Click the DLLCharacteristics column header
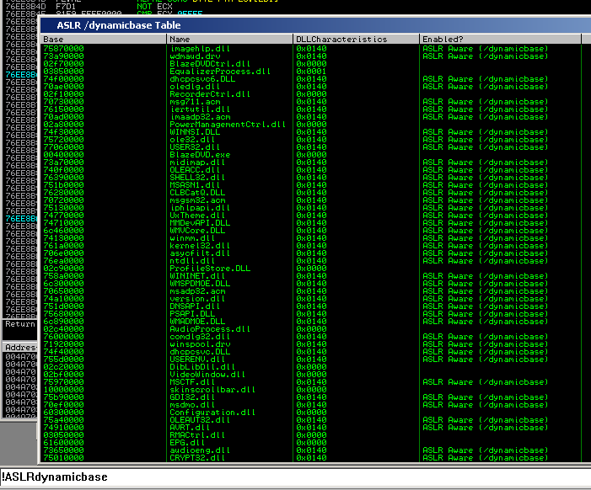 tap(355, 39)
